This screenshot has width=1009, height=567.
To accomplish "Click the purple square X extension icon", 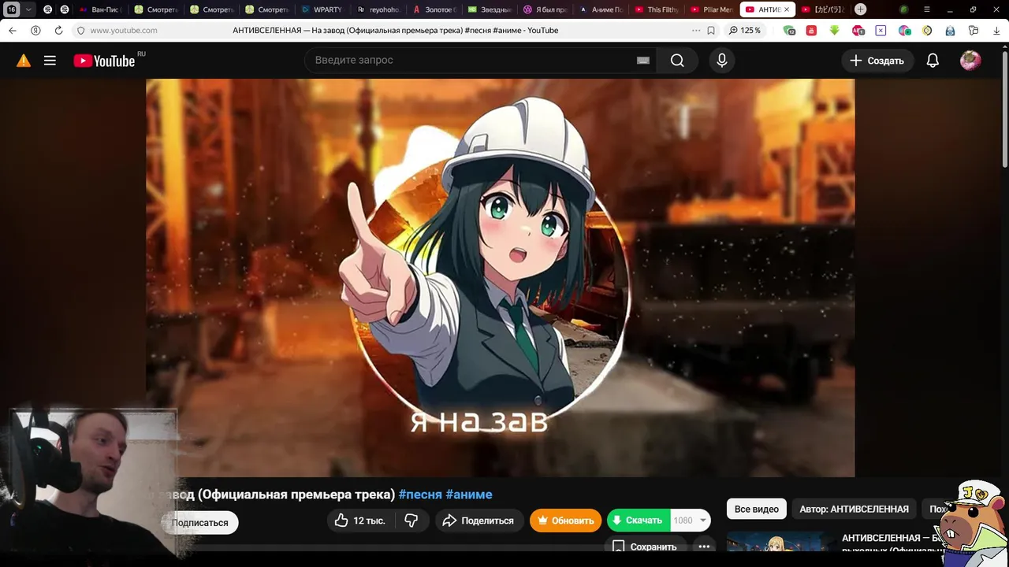I will pos(881,31).
